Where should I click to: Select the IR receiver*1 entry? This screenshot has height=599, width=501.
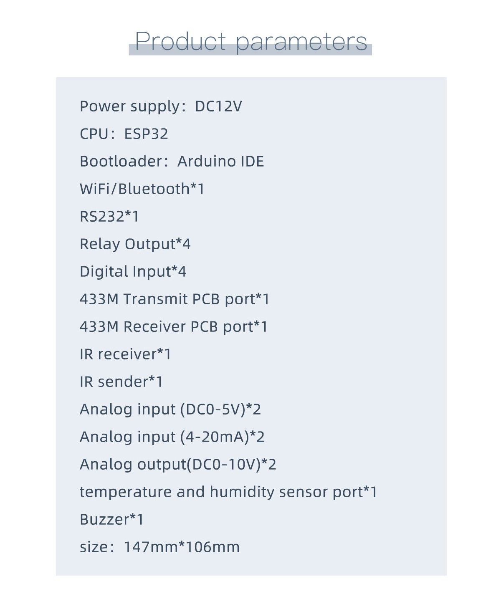pos(126,354)
